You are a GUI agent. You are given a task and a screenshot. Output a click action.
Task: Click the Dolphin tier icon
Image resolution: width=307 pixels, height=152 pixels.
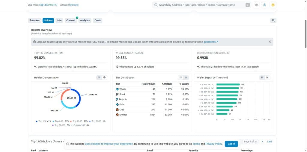click(117, 99)
